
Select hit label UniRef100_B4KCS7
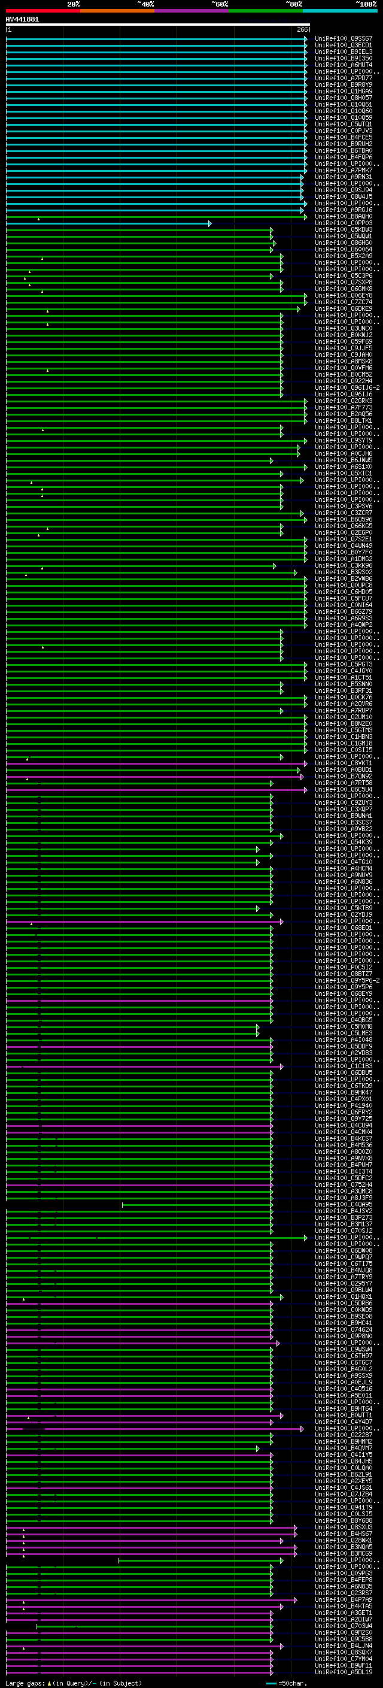coord(344,1139)
